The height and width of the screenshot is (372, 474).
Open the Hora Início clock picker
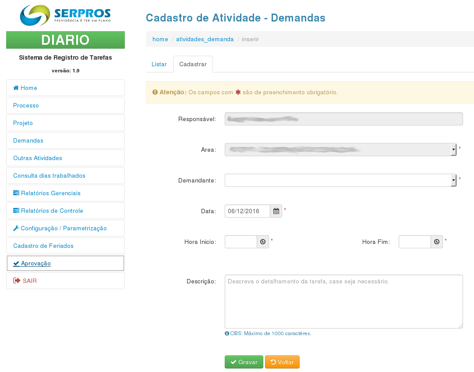[263, 242]
